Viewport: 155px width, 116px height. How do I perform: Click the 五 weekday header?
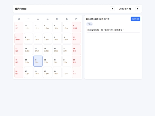(x=67, y=19)
